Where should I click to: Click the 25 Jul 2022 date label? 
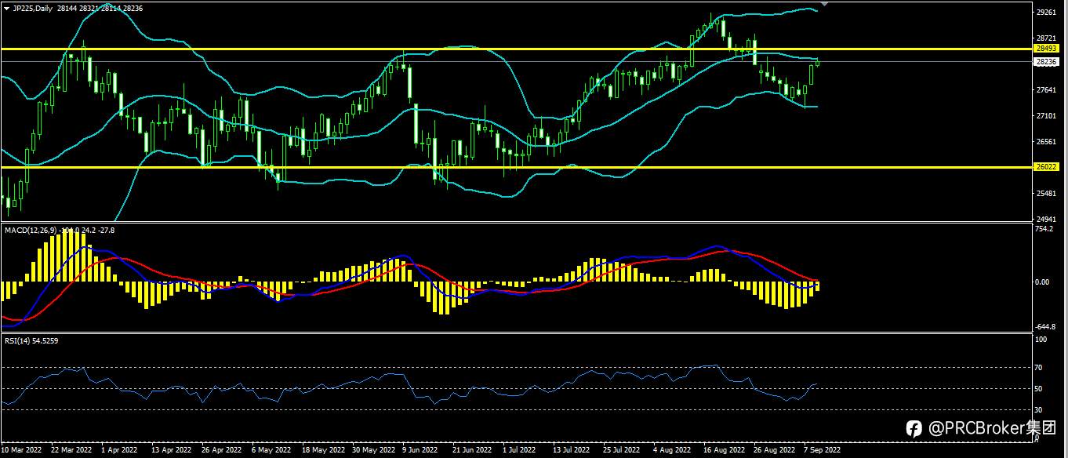tap(622, 451)
